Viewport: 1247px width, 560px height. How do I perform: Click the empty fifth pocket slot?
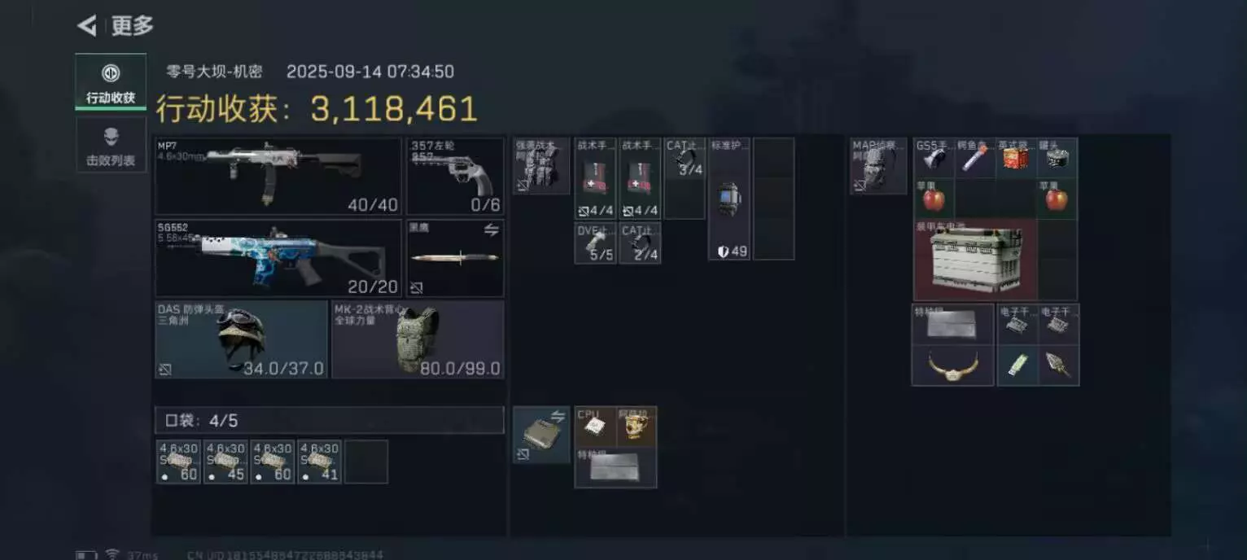(x=366, y=462)
